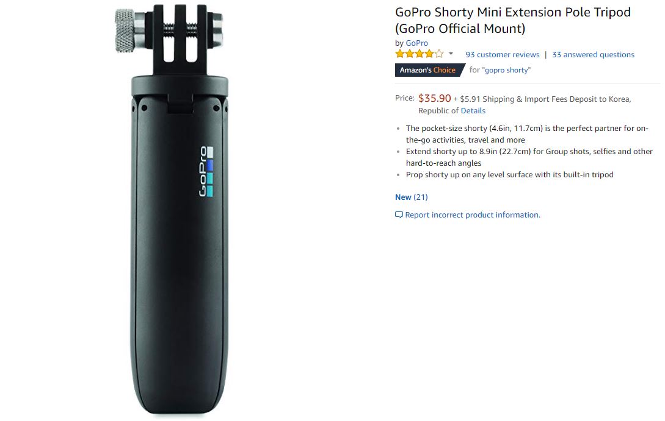The height and width of the screenshot is (421, 665).
Task: Click the silver thumb screw knob
Action: (x=125, y=31)
